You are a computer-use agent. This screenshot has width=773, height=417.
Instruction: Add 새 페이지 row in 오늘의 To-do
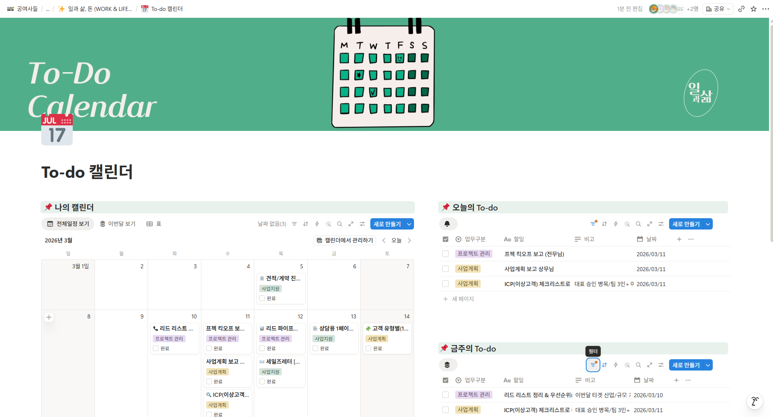(459, 299)
